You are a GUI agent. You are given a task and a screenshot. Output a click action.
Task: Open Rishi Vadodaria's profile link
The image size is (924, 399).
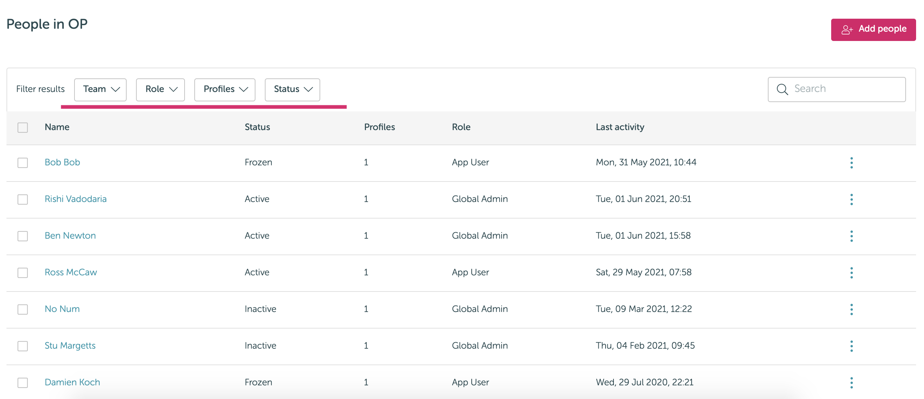pos(76,199)
